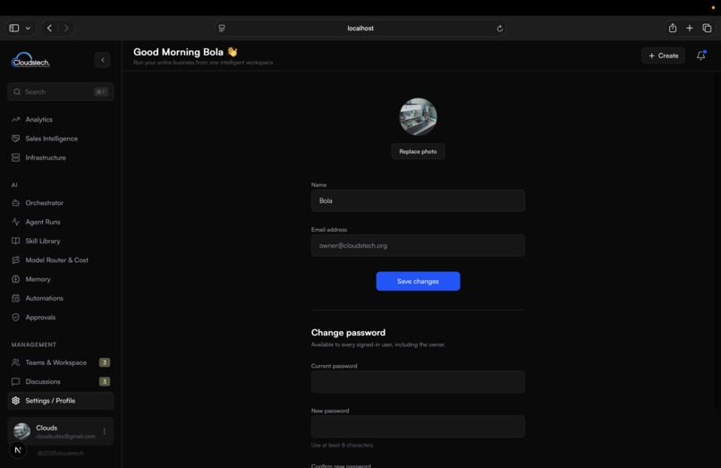This screenshot has width=721, height=468.
Task: Click the Model Router & Cost icon
Action: pos(15,260)
